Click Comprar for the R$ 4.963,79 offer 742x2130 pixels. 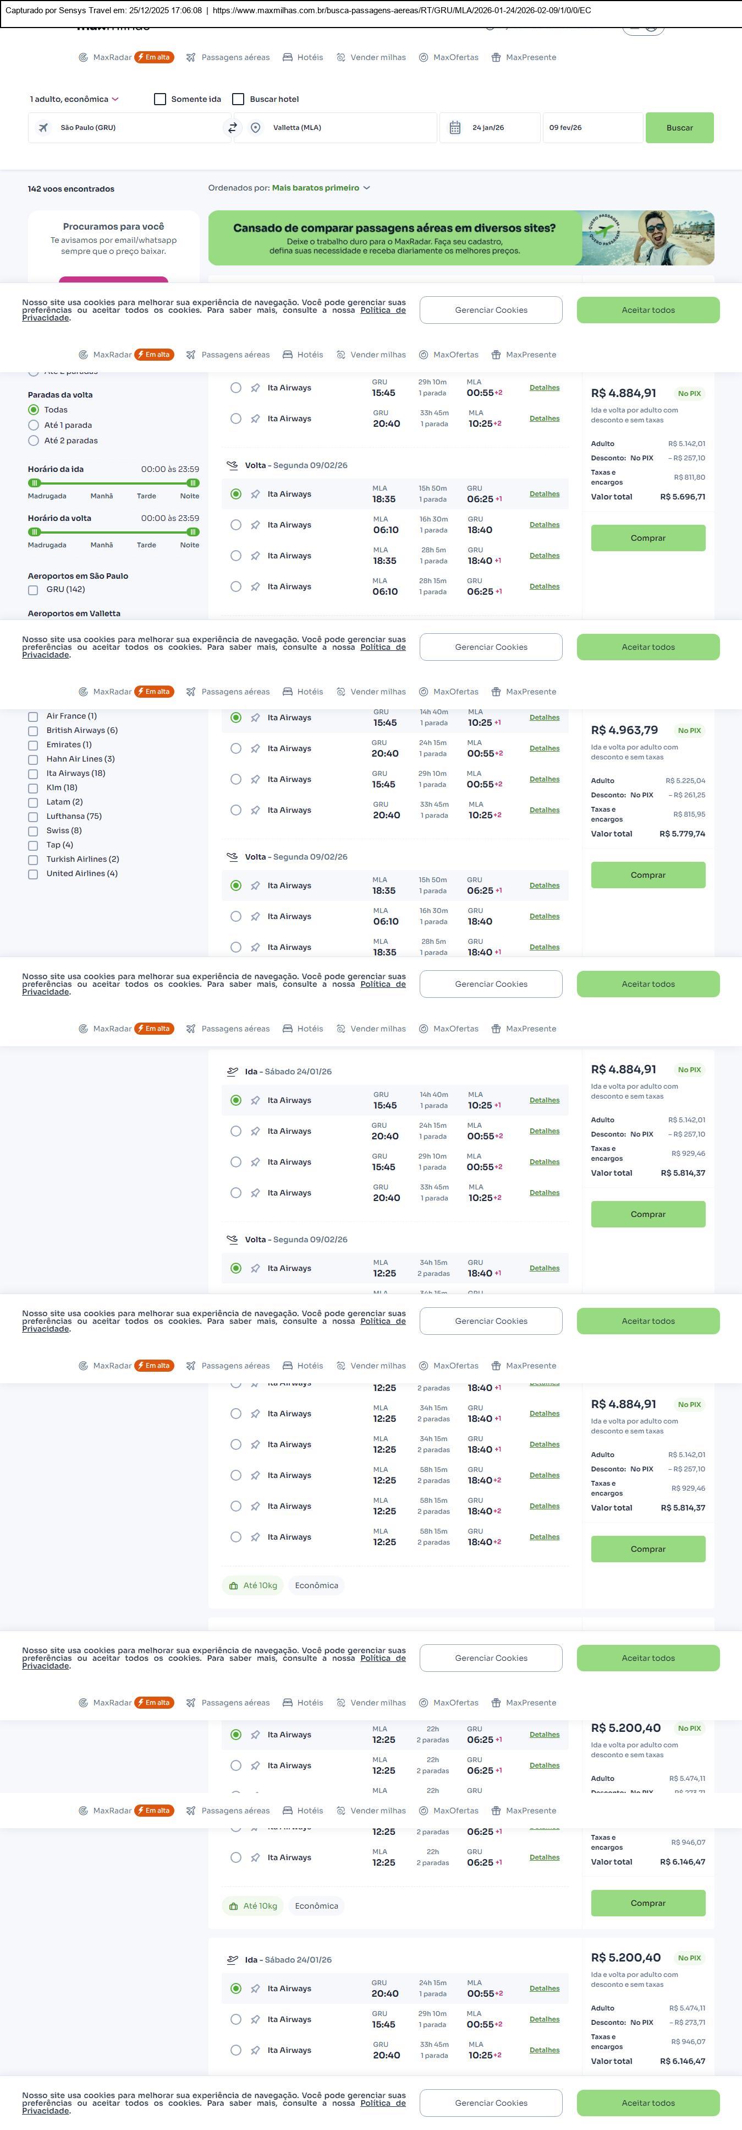(x=648, y=875)
